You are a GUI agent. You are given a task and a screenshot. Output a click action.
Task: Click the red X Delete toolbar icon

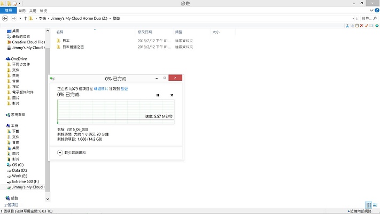click(x=362, y=26)
